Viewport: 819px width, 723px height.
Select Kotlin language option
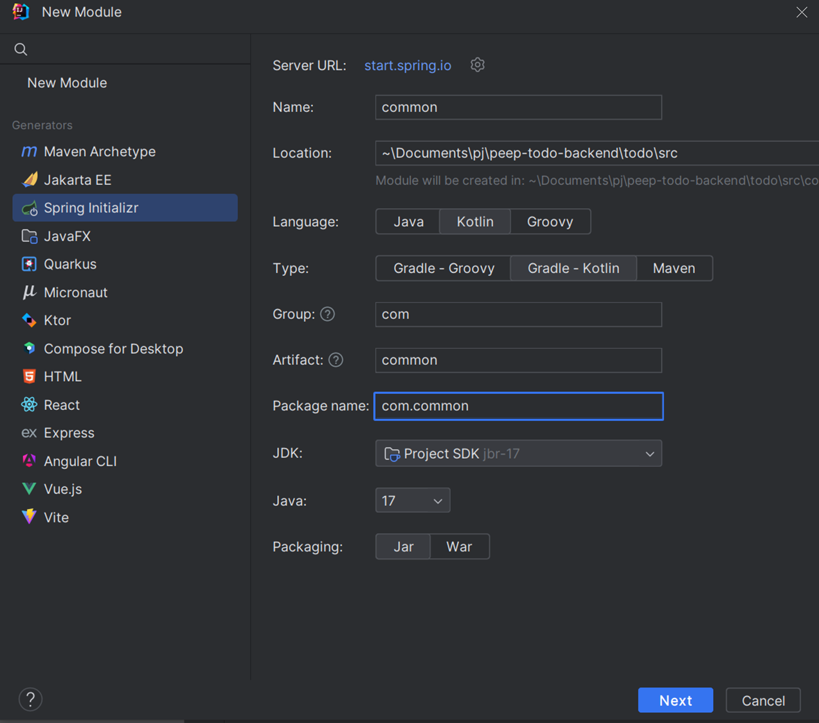click(475, 222)
